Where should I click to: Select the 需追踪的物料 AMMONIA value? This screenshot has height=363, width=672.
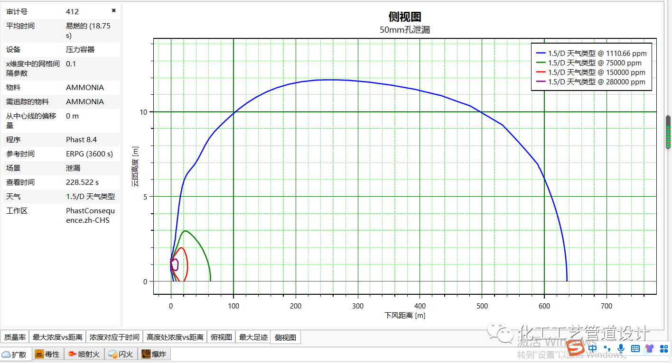[85, 102]
